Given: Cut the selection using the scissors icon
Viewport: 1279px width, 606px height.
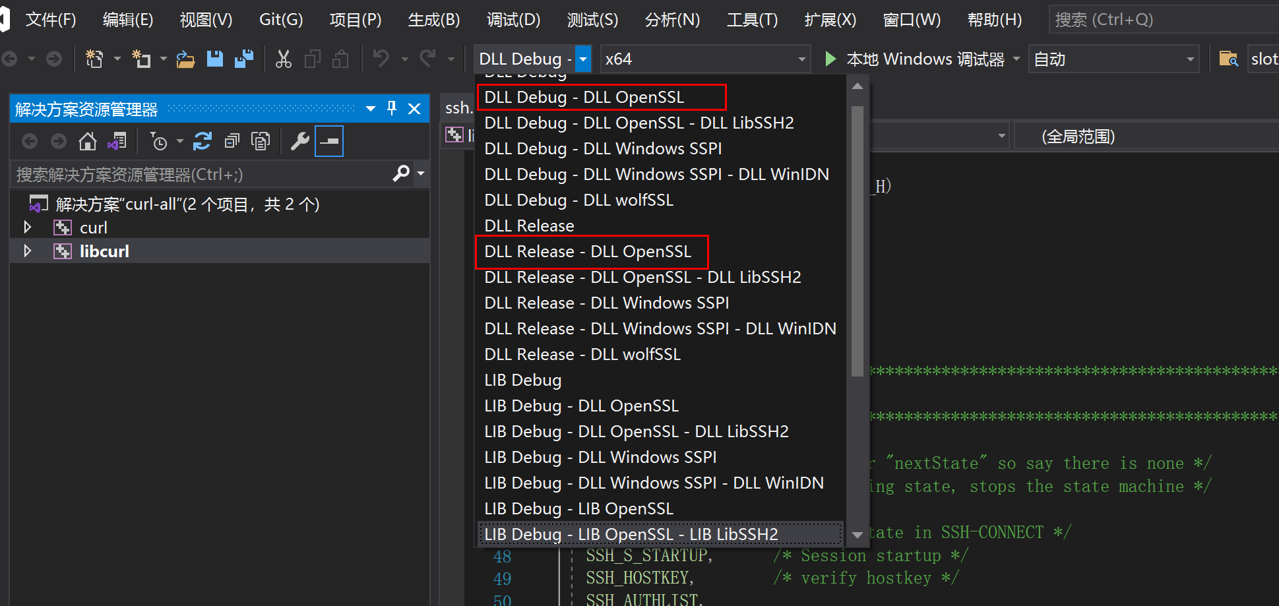Looking at the screenshot, I should click(x=284, y=59).
